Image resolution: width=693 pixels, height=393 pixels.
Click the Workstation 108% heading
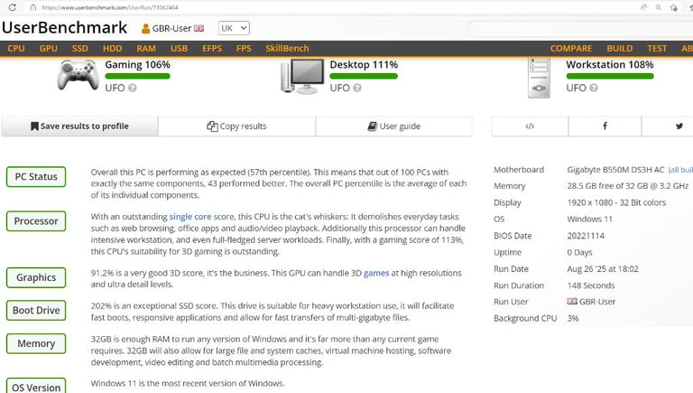[610, 65]
